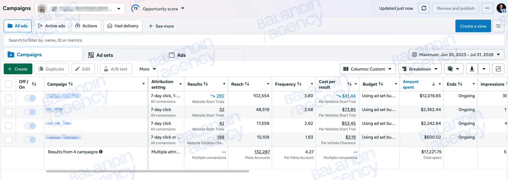Click the search filter input field
Viewport: 508px width, 180px height.
pyautogui.click(x=254, y=40)
